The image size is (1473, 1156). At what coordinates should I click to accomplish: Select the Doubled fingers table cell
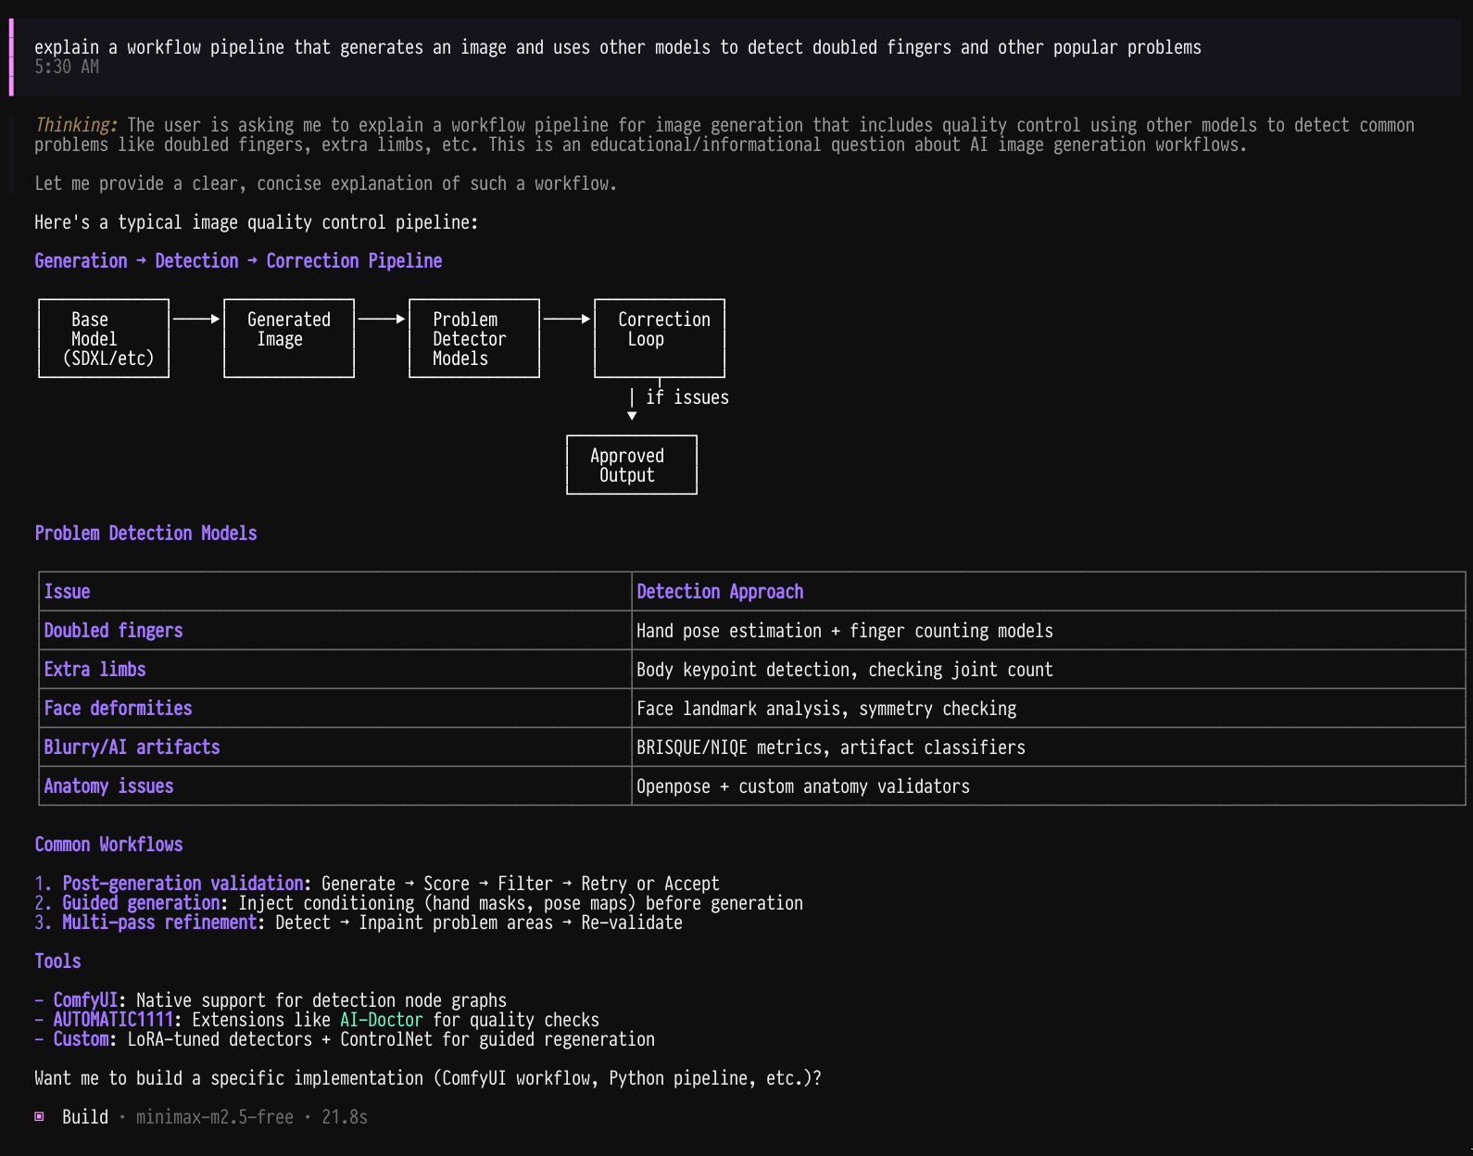click(x=114, y=631)
